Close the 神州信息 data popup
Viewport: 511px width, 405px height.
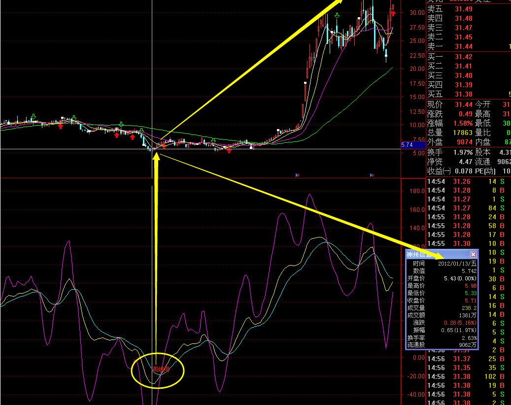point(473,254)
